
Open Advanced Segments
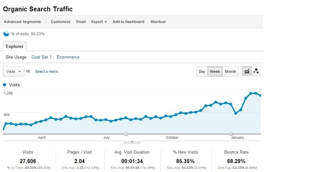click(22, 22)
